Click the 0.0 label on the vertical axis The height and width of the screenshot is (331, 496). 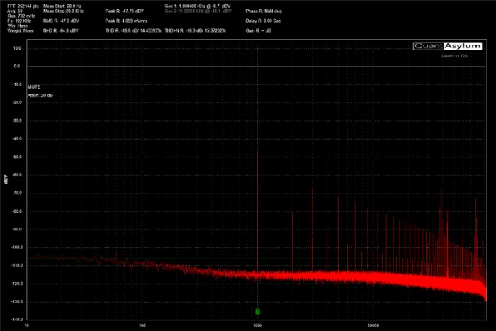[17, 66]
